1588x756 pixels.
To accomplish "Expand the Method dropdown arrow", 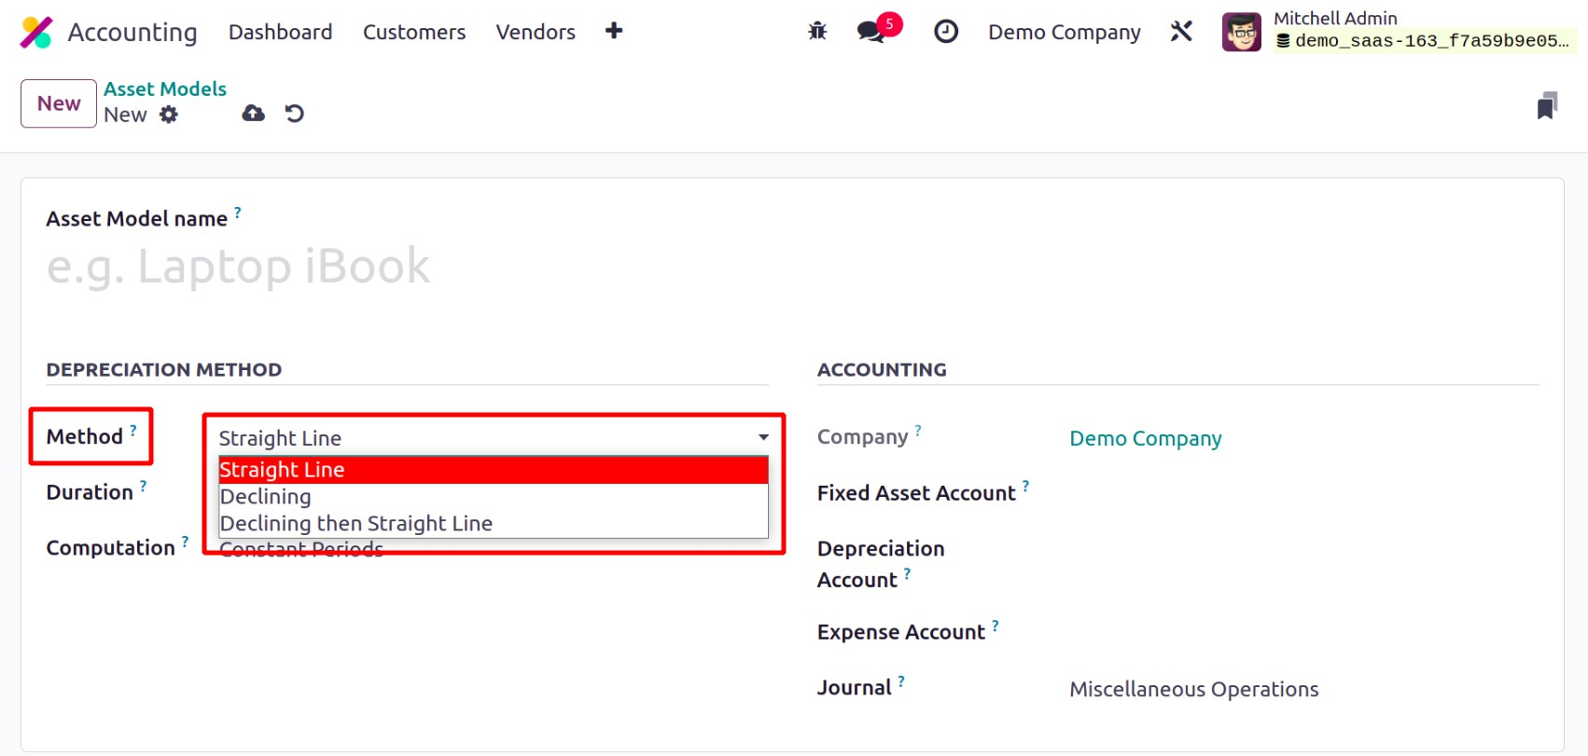I will point(763,437).
